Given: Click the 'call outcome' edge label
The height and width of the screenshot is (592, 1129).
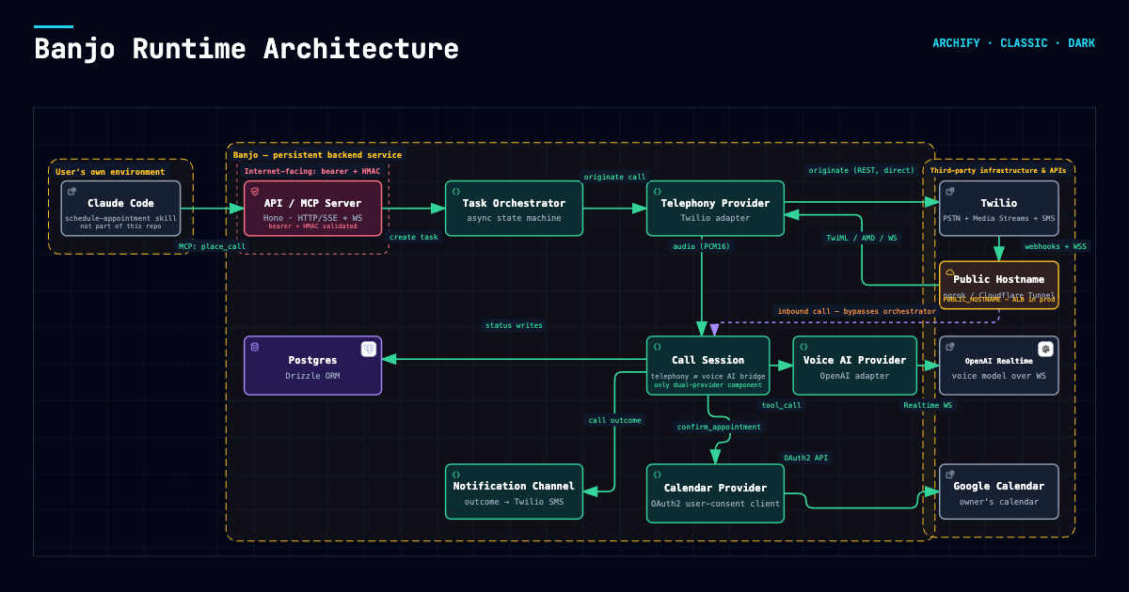Looking at the screenshot, I should tap(614, 420).
